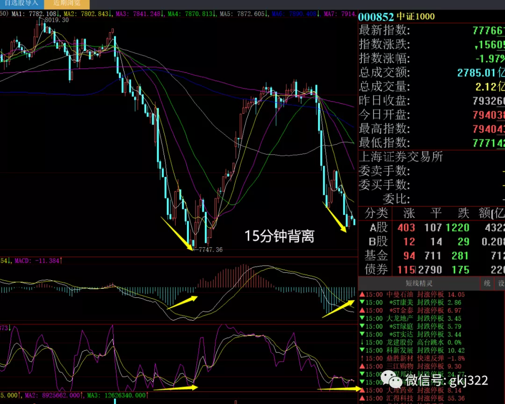The image size is (505, 404).
Task: Click the 统 button in 短线精灵 header
Action: 487,283
